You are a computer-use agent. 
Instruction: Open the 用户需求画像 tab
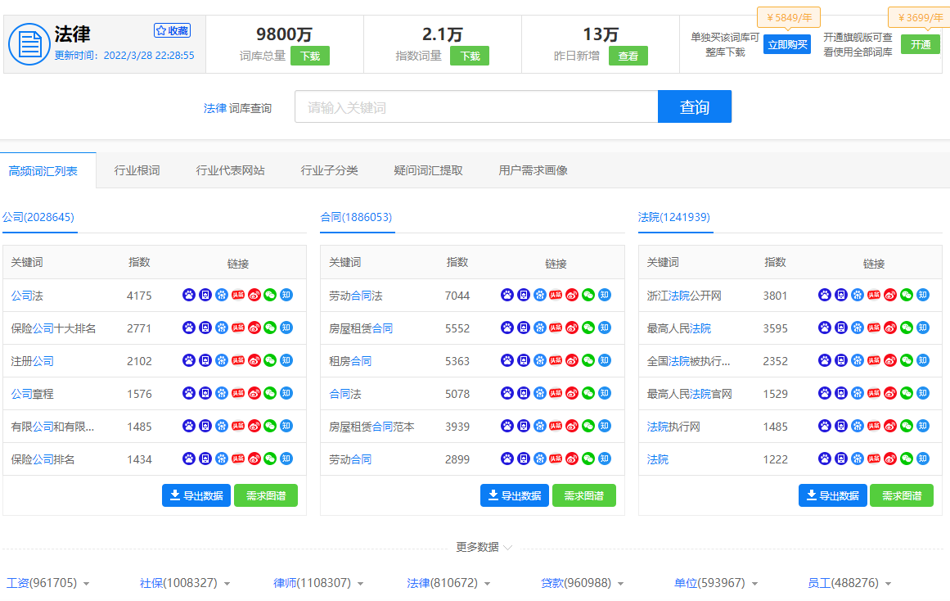pos(531,169)
